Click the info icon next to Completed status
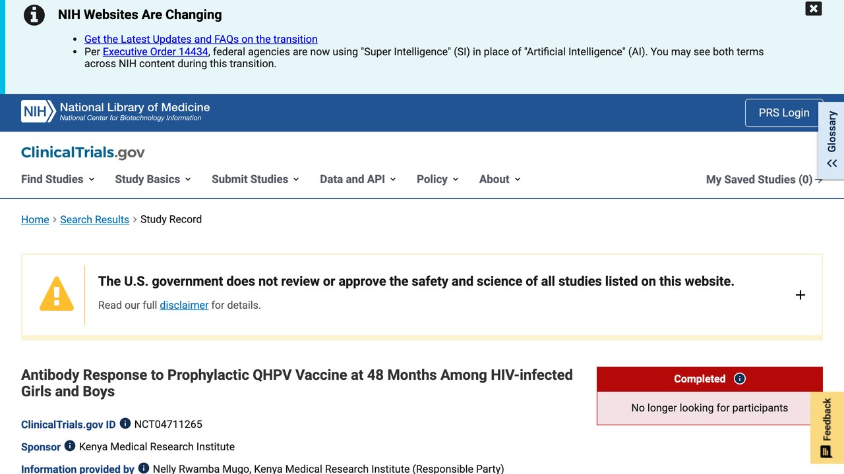 (x=740, y=379)
